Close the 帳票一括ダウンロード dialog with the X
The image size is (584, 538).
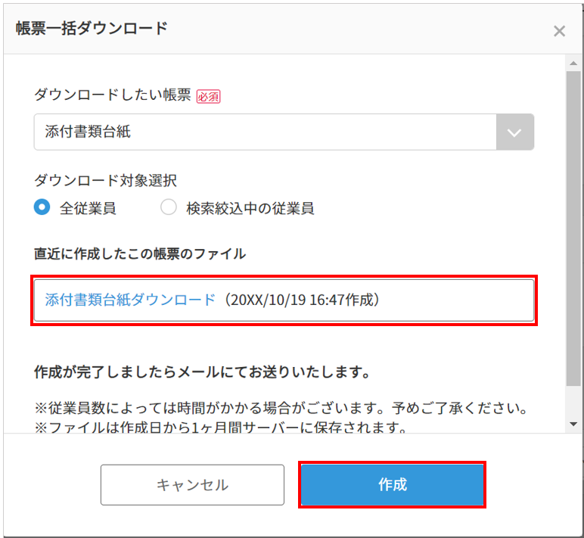click(x=559, y=31)
